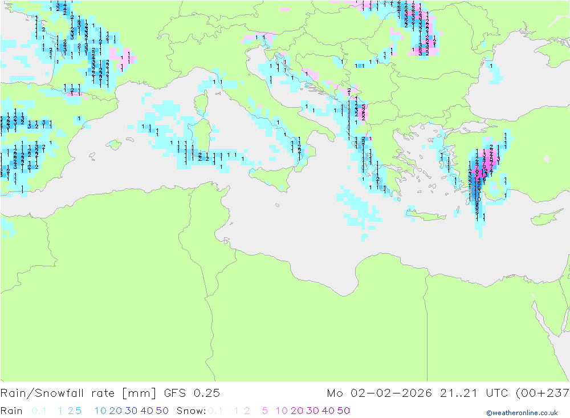Click the 'GFS 0.25' model label

click(x=192, y=393)
